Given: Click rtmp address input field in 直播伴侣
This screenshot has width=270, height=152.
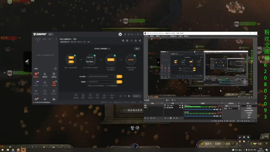Looking at the screenshot, I should [x=102, y=76].
